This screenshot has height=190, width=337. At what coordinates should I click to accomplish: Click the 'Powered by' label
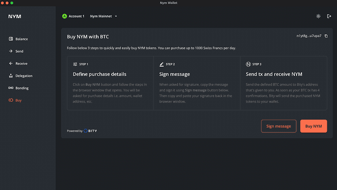(x=75, y=131)
